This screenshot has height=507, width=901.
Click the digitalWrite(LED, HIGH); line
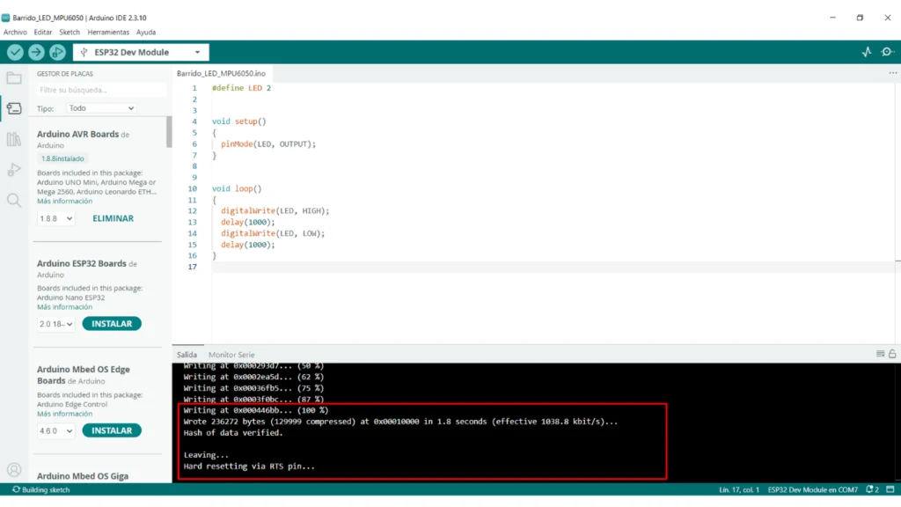[275, 211]
